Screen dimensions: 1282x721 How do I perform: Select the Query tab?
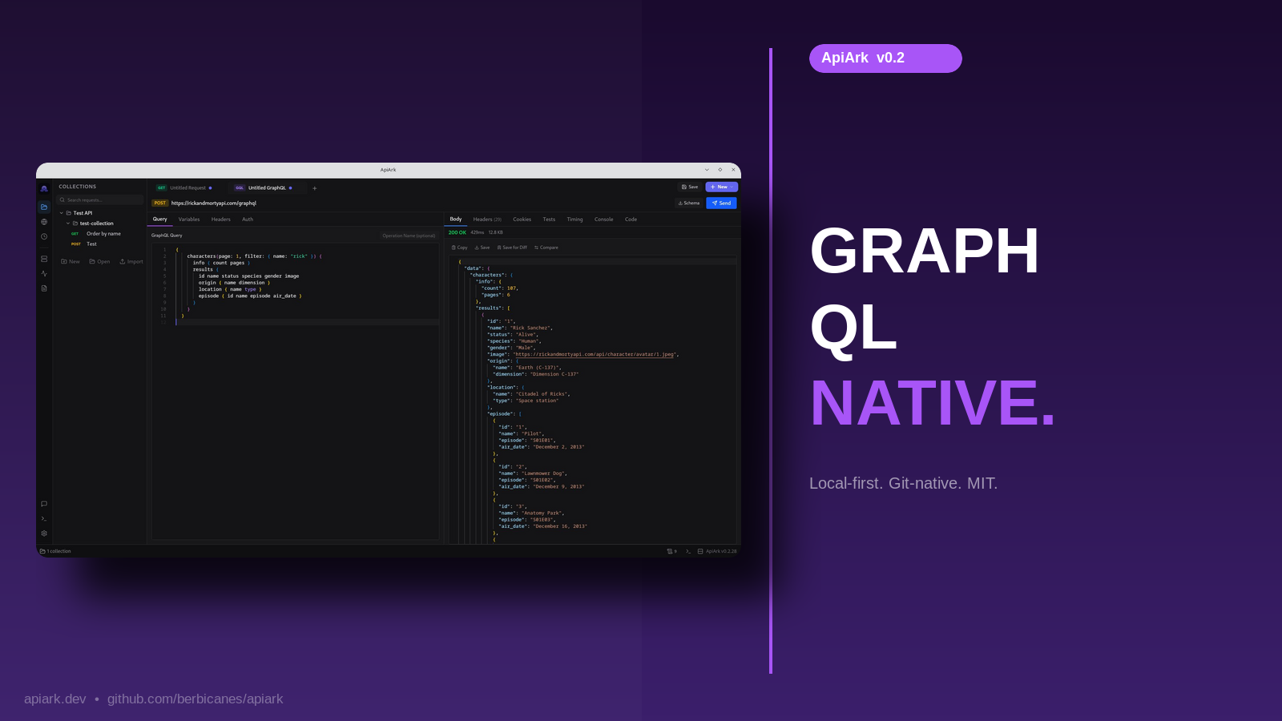click(160, 220)
